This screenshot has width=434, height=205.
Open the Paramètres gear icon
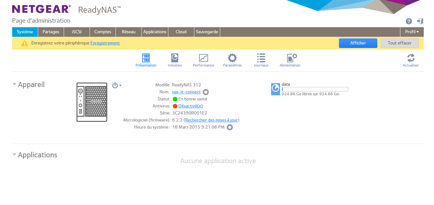232,58
